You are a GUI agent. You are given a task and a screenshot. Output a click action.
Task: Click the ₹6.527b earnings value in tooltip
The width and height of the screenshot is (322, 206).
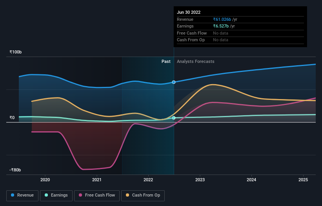tap(221, 26)
